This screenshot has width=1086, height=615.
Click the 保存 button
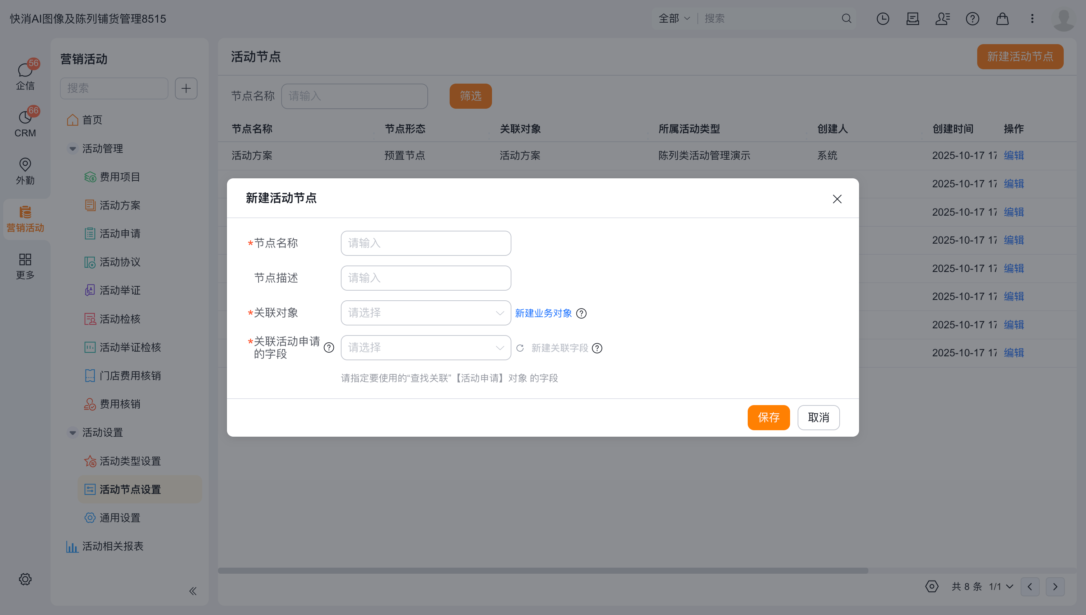click(x=769, y=418)
